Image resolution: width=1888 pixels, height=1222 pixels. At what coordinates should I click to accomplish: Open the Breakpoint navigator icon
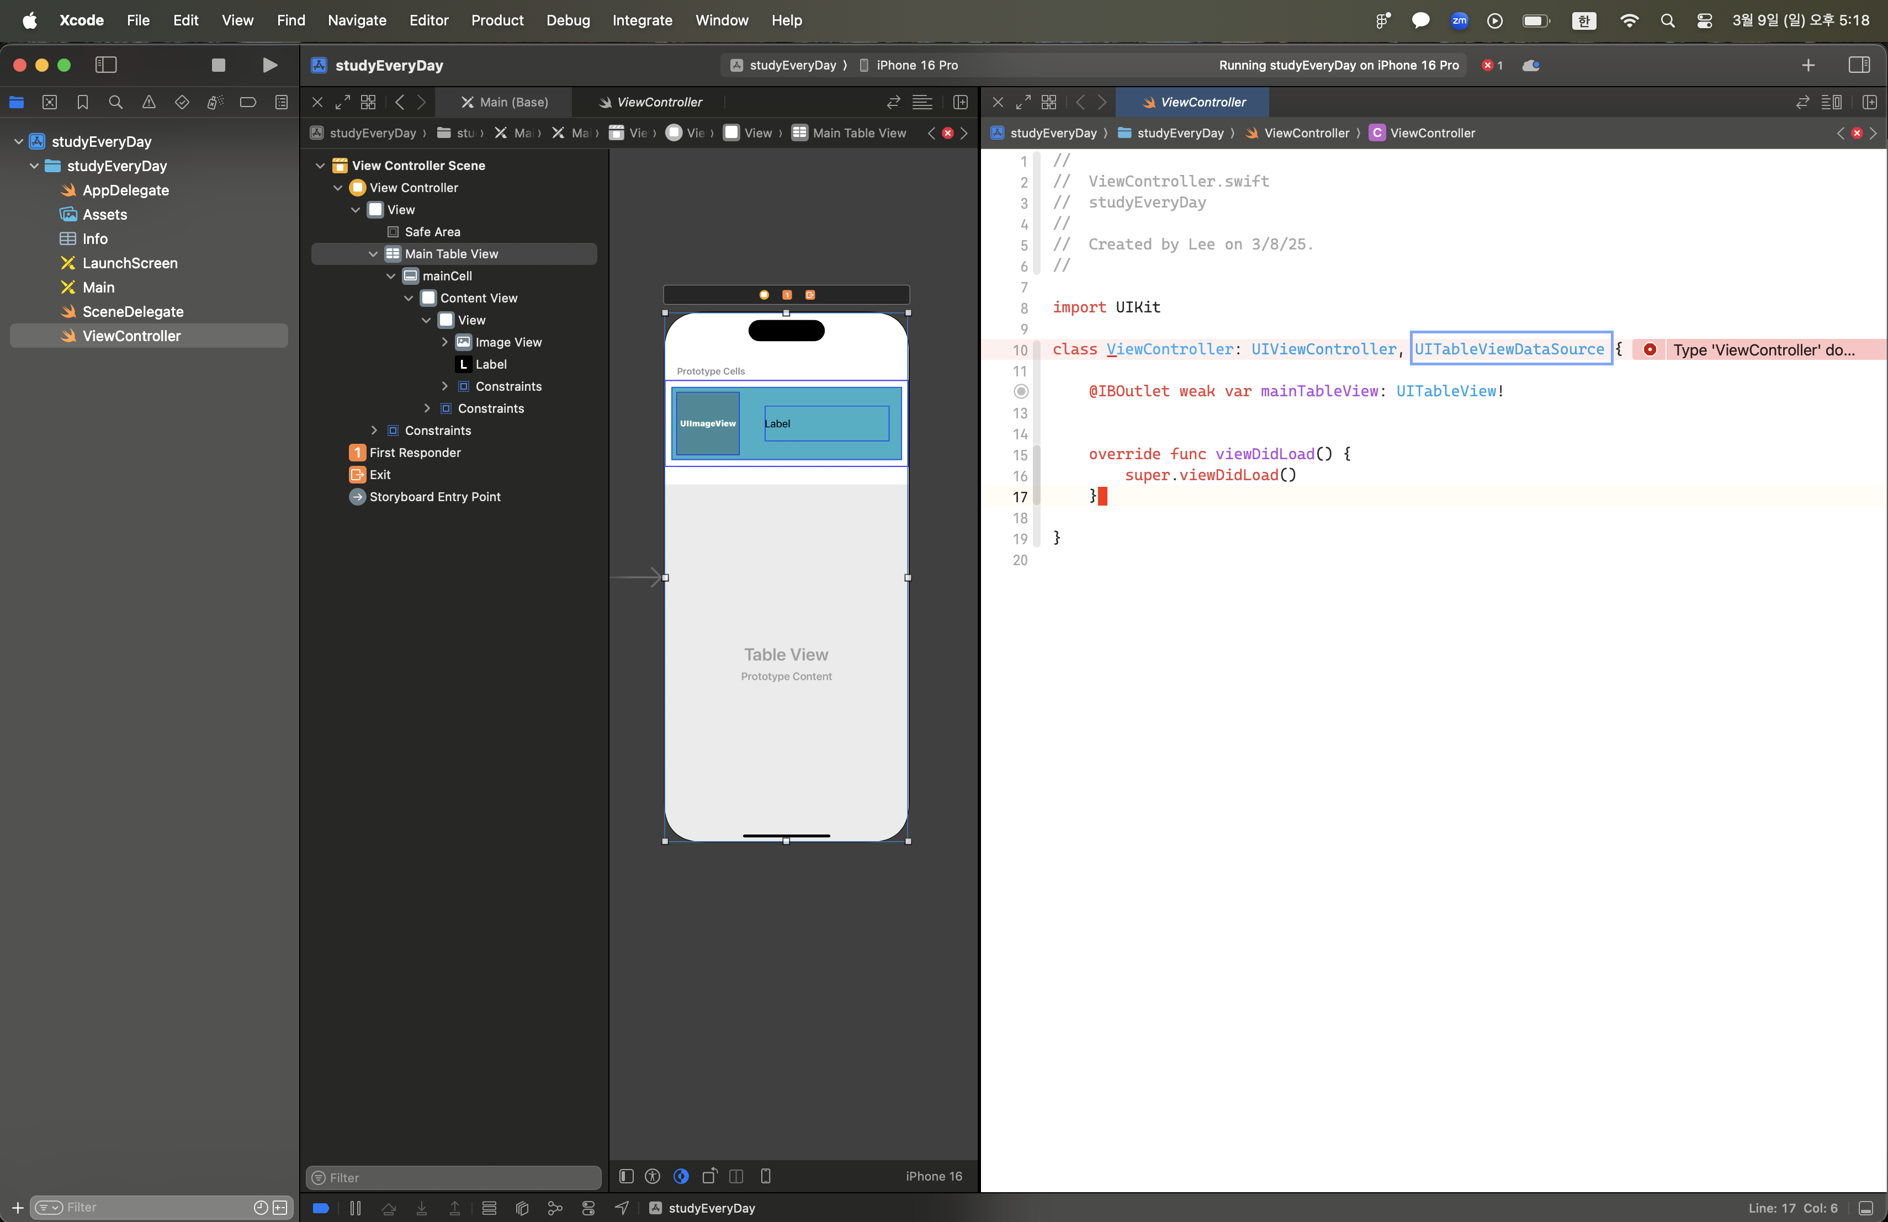(247, 102)
